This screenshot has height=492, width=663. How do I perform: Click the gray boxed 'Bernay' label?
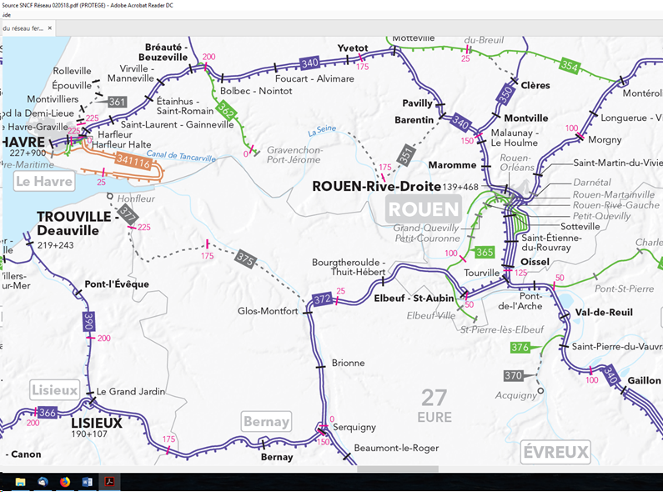click(266, 421)
